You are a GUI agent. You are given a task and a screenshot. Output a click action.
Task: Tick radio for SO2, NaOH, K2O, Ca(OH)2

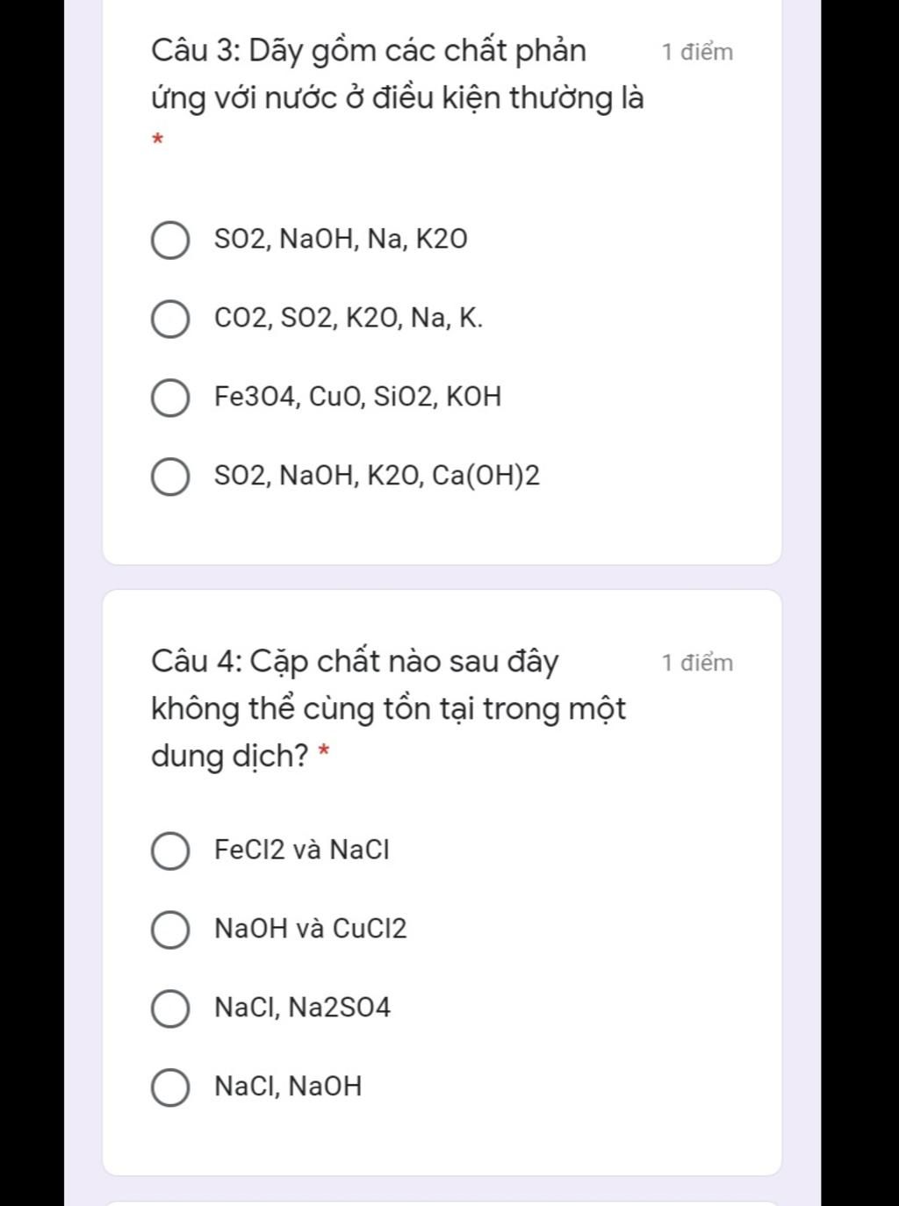pyautogui.click(x=170, y=477)
